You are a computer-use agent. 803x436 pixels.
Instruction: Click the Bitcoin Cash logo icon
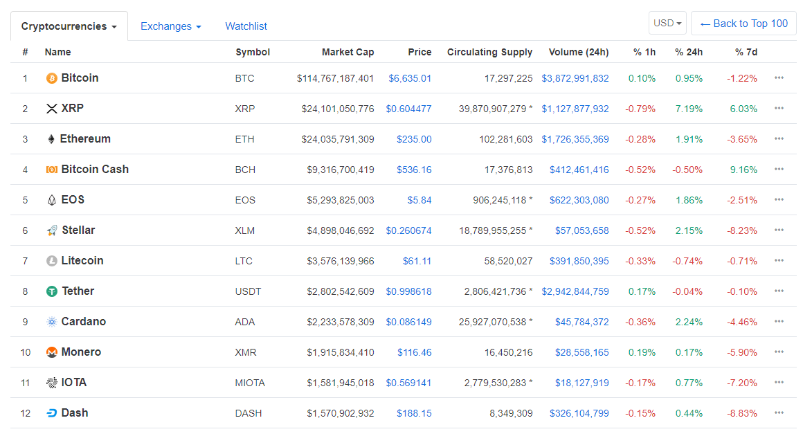click(x=51, y=170)
